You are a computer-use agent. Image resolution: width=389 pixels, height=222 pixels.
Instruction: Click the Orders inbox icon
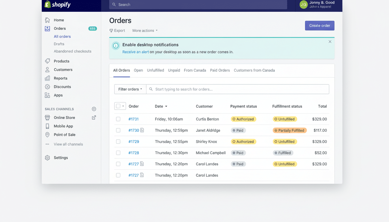coord(47,28)
